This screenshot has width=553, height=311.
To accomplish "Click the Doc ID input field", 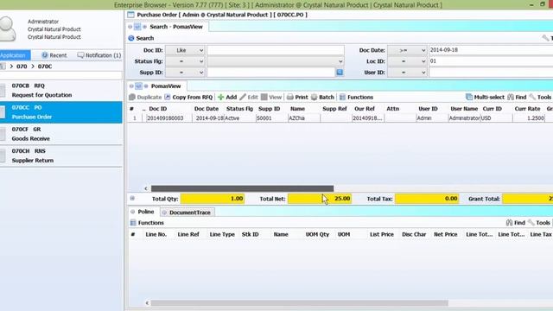I will point(276,50).
